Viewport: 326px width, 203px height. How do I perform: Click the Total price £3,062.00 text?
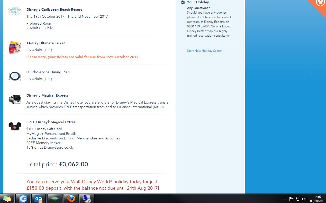tap(57, 164)
